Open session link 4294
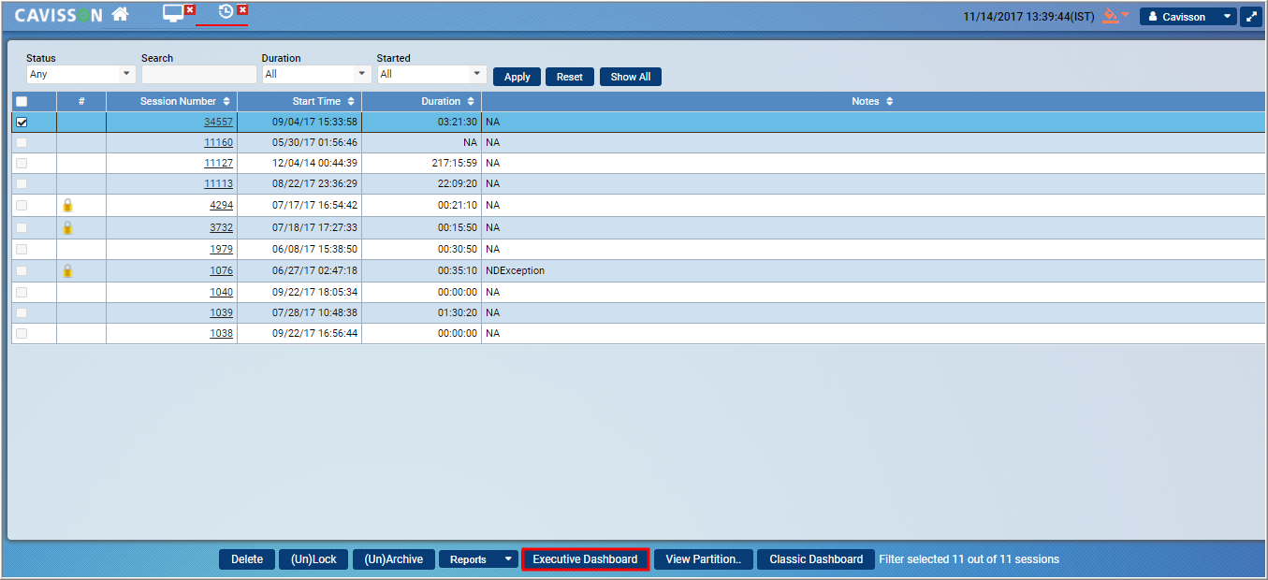The height and width of the screenshot is (580, 1268). point(221,205)
